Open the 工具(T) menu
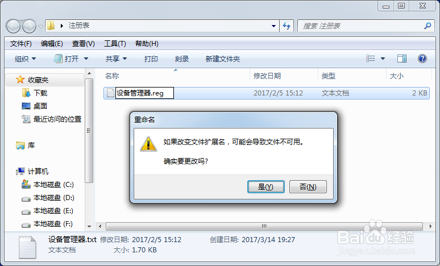The height and width of the screenshot is (266, 440). tap(115, 44)
